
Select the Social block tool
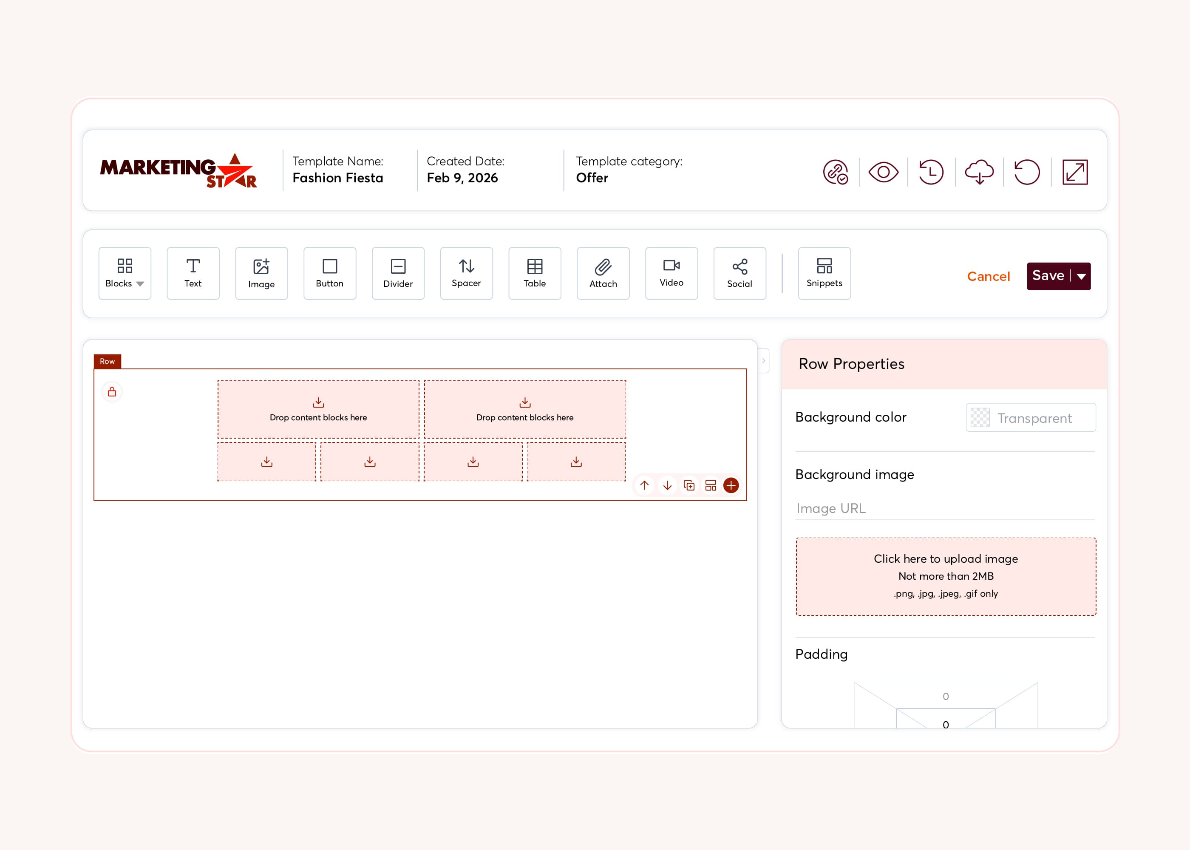[740, 273]
